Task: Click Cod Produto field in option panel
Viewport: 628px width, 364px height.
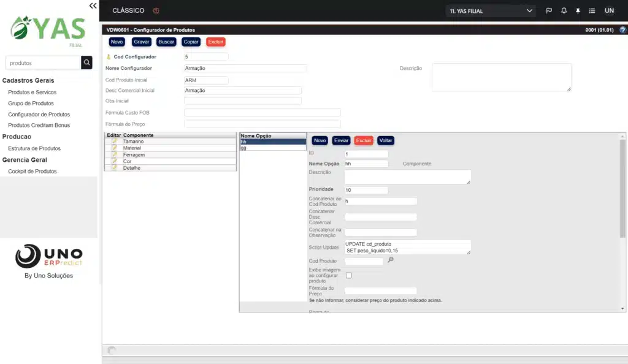Action: (x=364, y=261)
